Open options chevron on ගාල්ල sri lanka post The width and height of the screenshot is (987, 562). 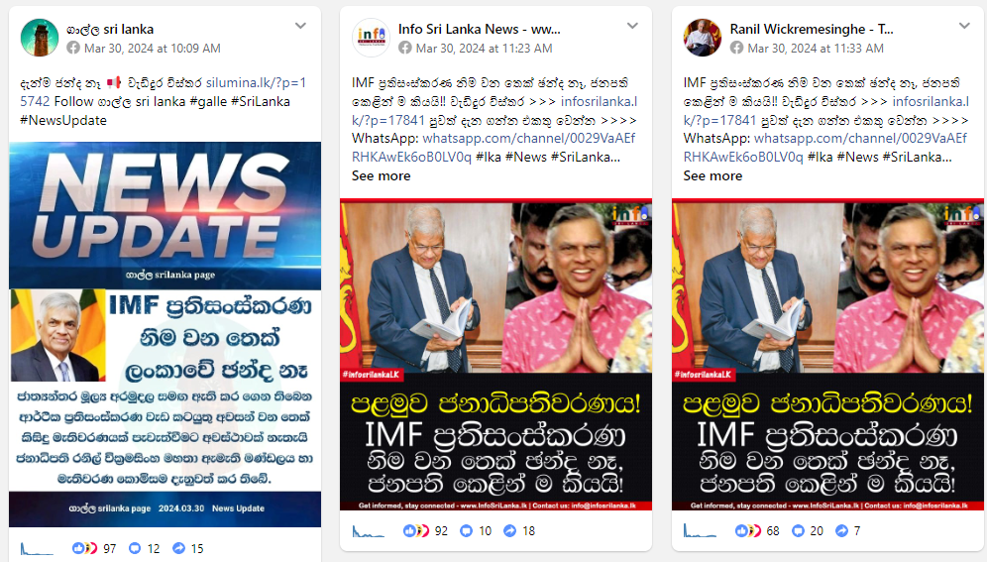[300, 26]
